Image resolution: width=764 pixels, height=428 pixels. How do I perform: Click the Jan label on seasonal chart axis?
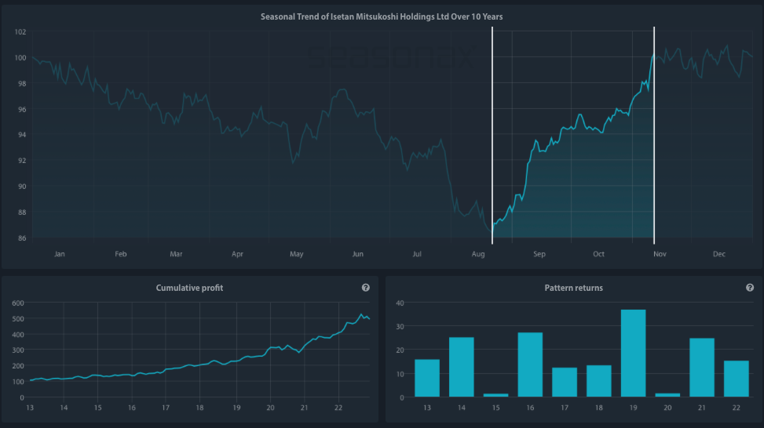coord(60,254)
